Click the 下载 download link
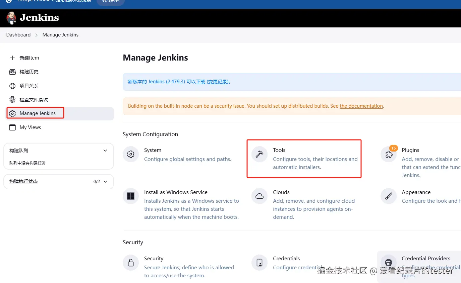Viewport: 461px width, 283px height. coord(200,82)
